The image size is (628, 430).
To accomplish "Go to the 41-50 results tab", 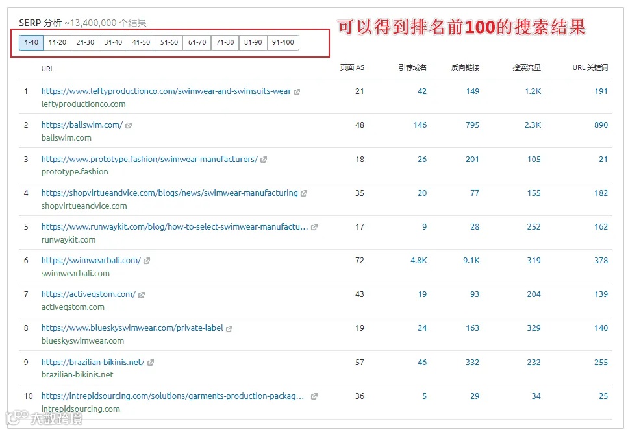I will (x=141, y=42).
